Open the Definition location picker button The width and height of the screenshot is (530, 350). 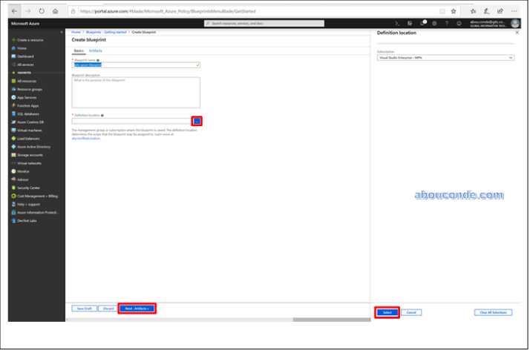(x=197, y=121)
